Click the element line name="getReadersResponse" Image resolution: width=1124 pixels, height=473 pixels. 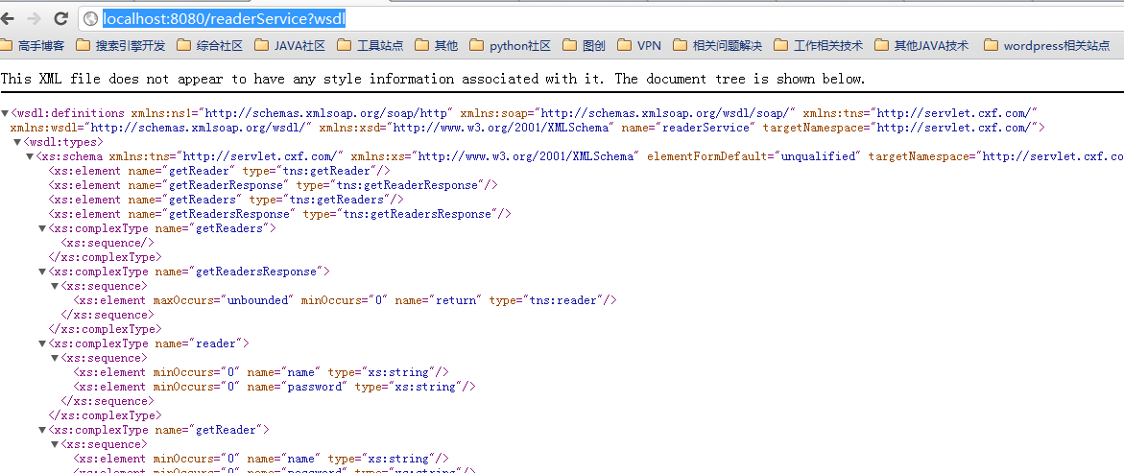coord(279,214)
